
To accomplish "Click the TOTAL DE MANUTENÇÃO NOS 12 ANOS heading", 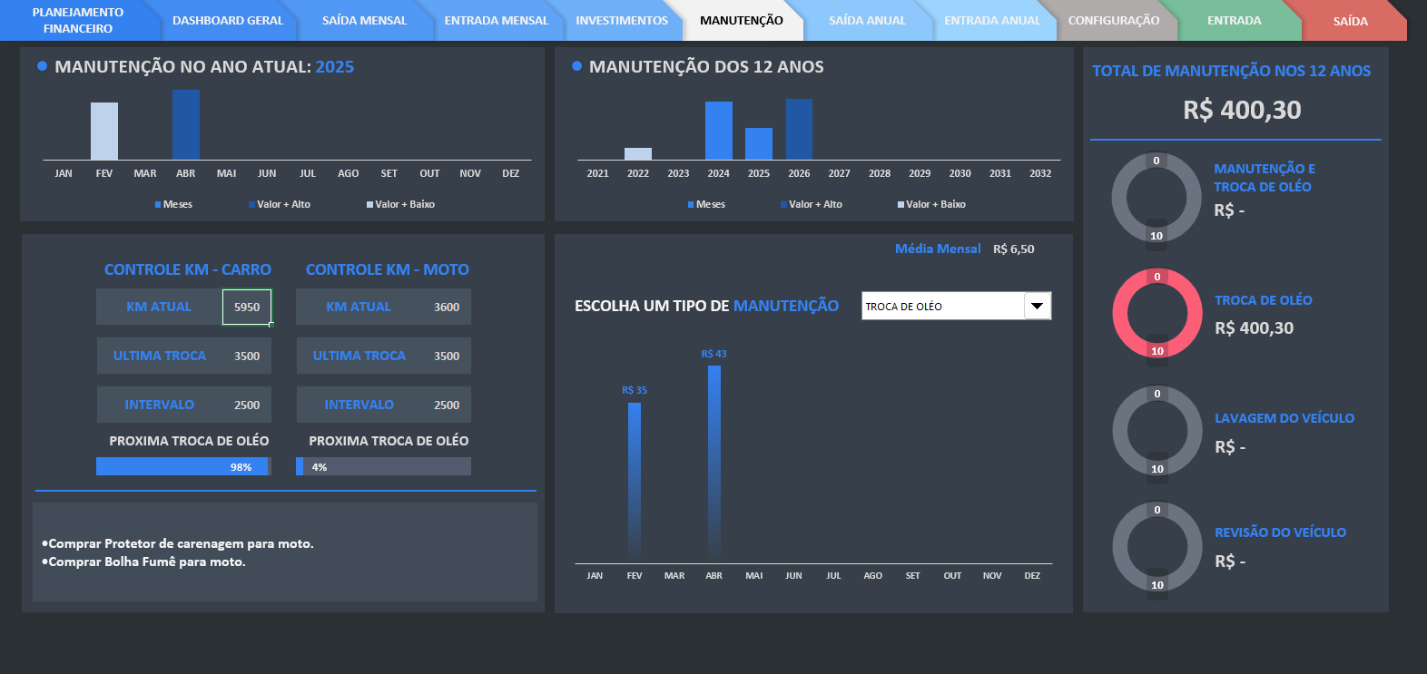I will point(1232,71).
